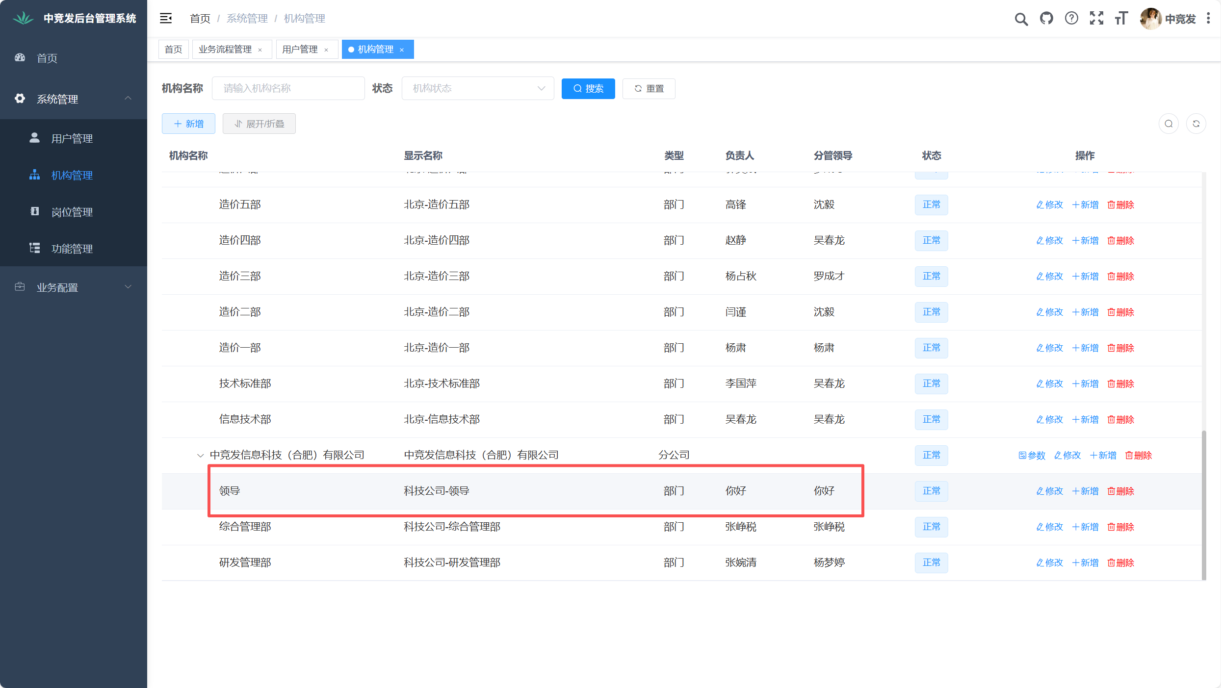Open the GitHub source icon
This screenshot has width=1221, height=688.
click(1046, 19)
